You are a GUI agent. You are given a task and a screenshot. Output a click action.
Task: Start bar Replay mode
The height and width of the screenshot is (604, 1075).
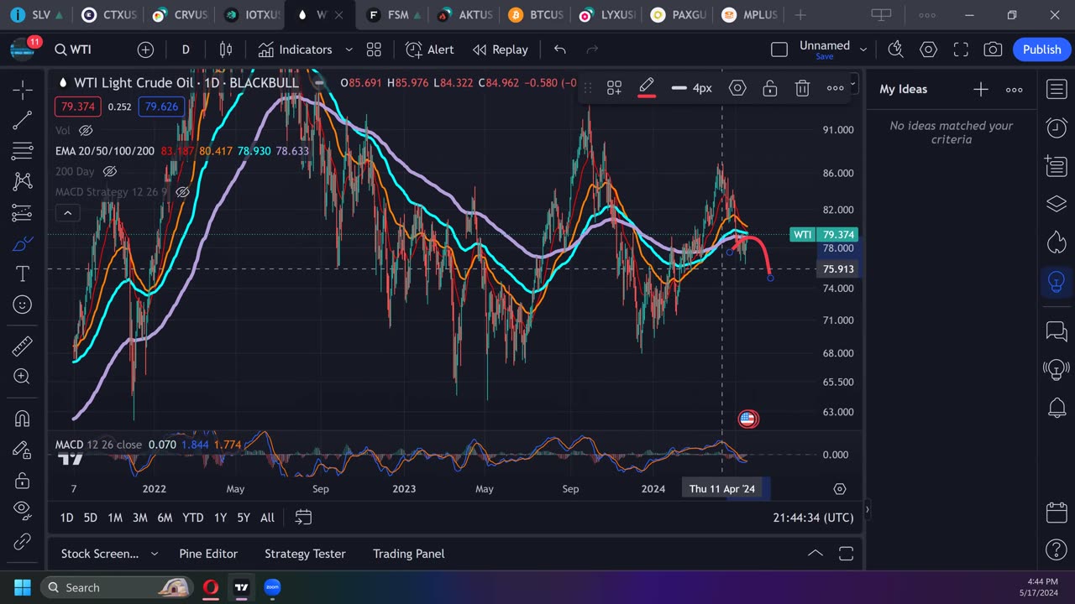501,49
